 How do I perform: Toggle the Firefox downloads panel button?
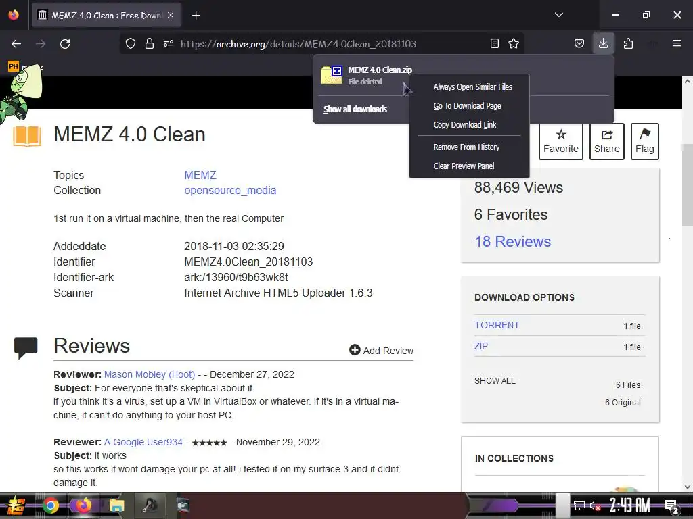click(x=603, y=43)
